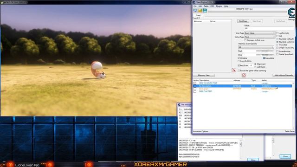
Task: Toggle active box for No Description entry
Action: pos(195,86)
